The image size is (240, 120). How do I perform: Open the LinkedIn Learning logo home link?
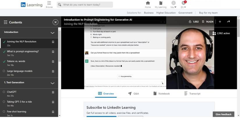(x=31, y=5)
